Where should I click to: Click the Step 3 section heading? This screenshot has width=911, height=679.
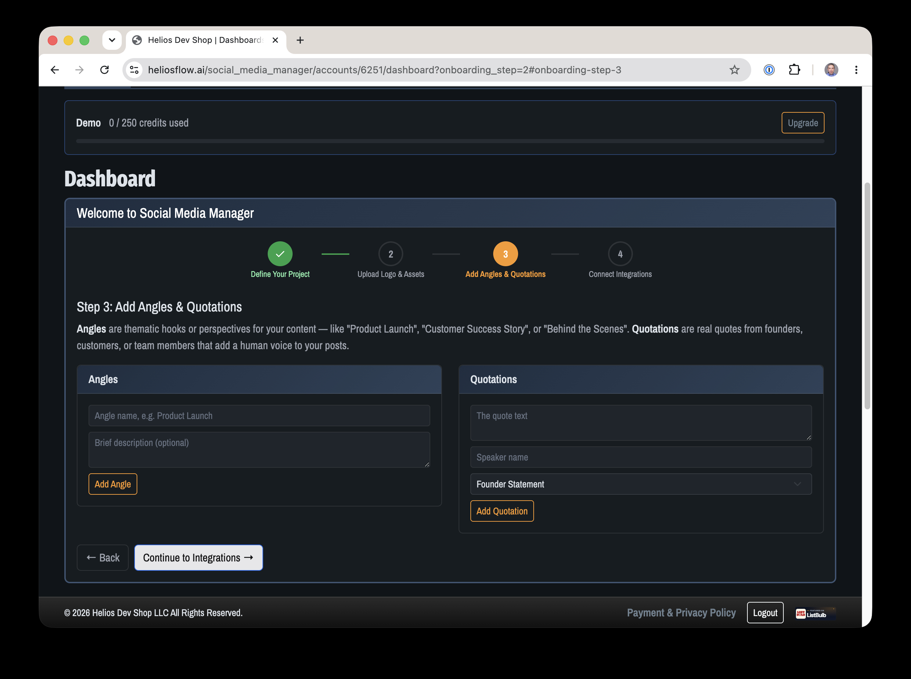pos(159,307)
